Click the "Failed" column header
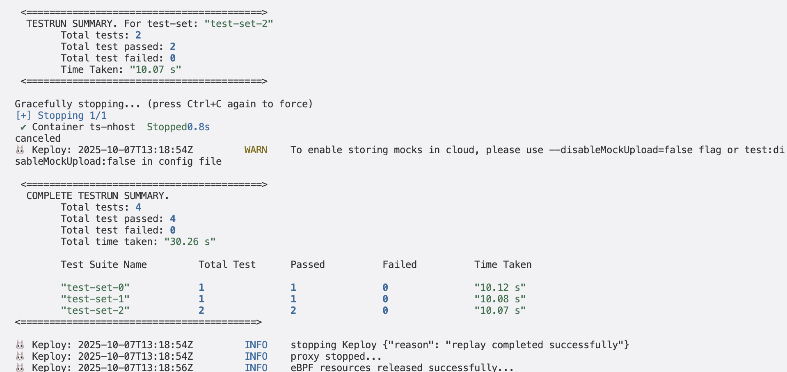787x372 pixels. coord(399,265)
